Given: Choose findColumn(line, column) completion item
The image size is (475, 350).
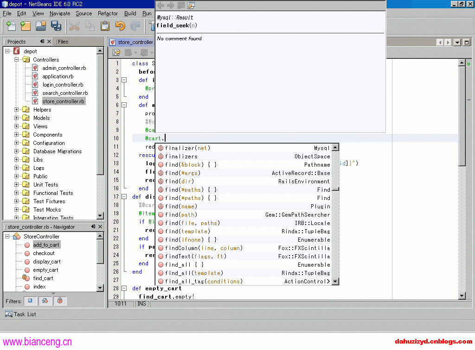Looking at the screenshot, I should pos(244,248).
